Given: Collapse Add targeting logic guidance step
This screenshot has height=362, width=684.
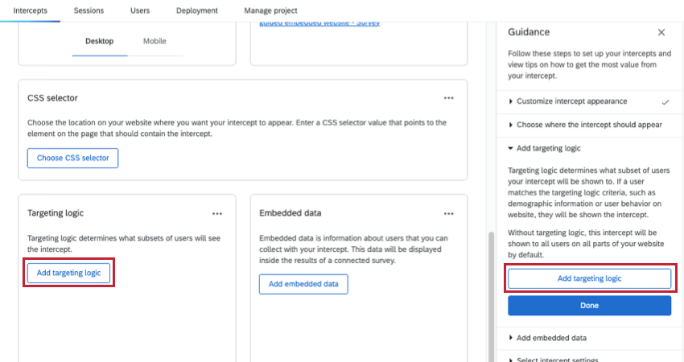Looking at the screenshot, I should pyautogui.click(x=548, y=148).
